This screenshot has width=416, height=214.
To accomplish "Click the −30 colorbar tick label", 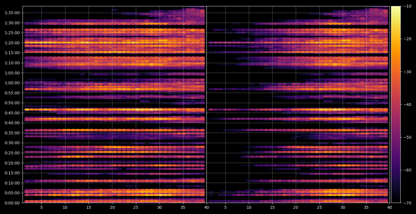I will point(407,72).
